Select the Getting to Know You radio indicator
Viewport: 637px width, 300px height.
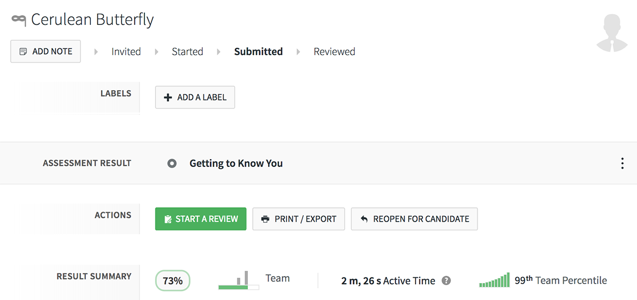(x=172, y=163)
